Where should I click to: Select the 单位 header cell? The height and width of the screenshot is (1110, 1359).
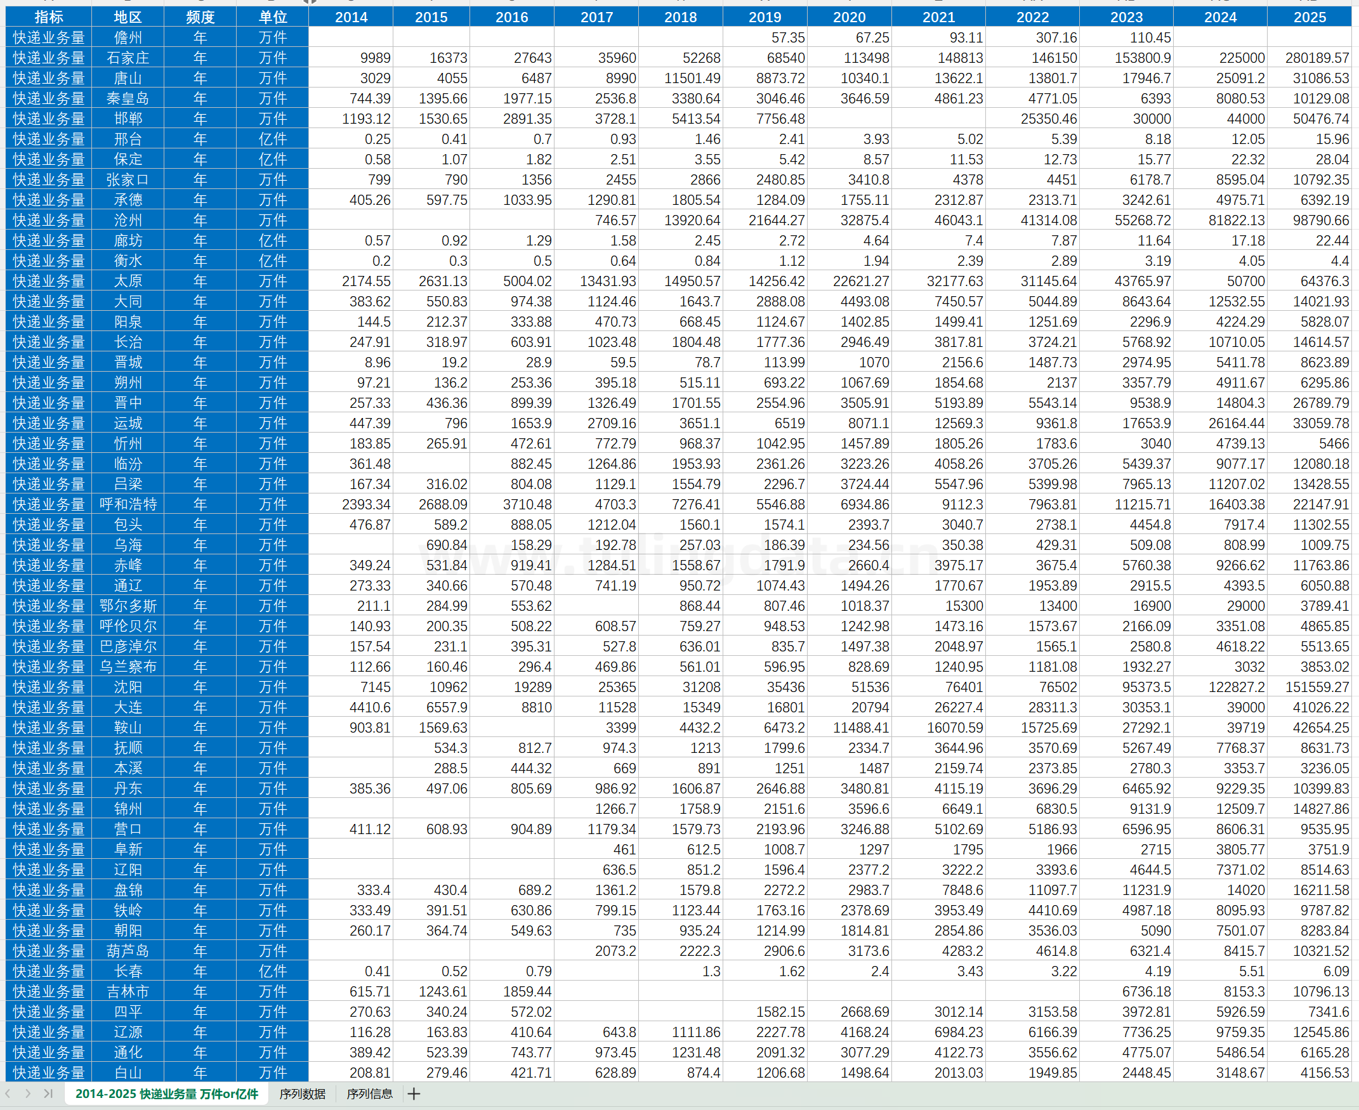coord(272,17)
